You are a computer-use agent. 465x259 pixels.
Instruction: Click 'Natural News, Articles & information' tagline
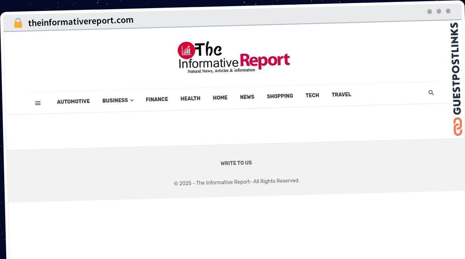pyautogui.click(x=221, y=71)
